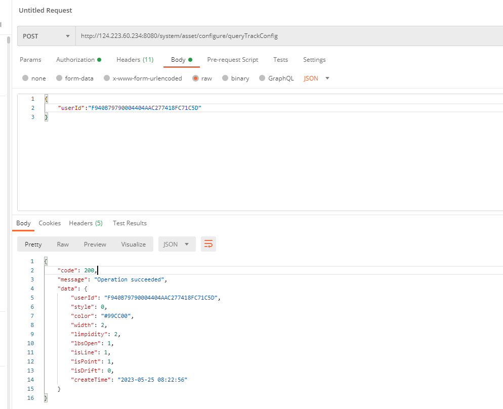The image size is (503, 409).
Task: Switch response view to Raw
Action: click(63, 244)
